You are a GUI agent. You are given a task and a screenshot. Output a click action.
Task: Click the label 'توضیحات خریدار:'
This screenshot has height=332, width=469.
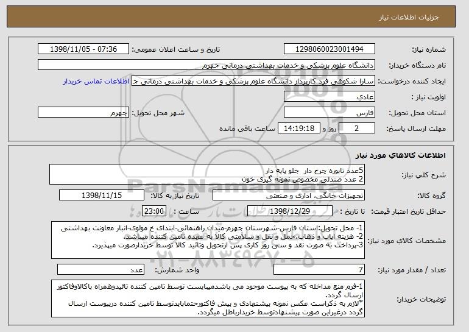421,299
